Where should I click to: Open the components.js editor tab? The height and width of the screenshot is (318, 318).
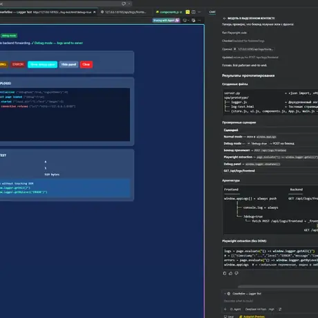169,12
